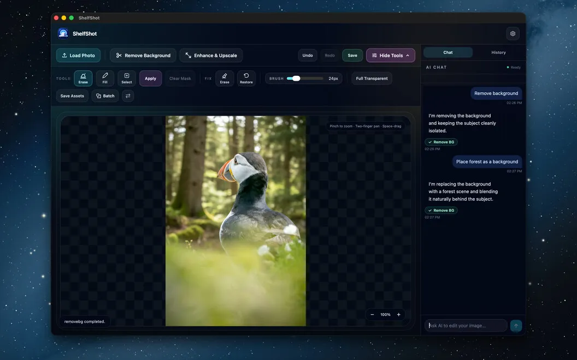Focus the Ask AI to edit input field
The image size is (577, 360).
click(466, 326)
